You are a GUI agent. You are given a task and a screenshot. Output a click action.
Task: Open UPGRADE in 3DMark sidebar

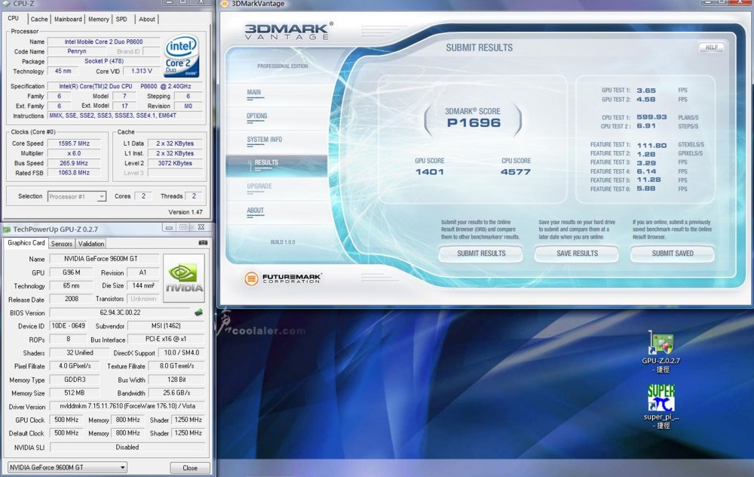259,186
